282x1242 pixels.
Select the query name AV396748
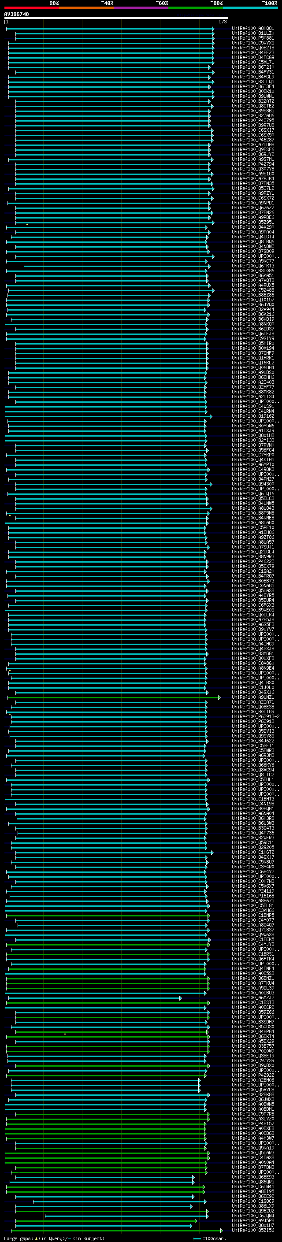point(16,15)
